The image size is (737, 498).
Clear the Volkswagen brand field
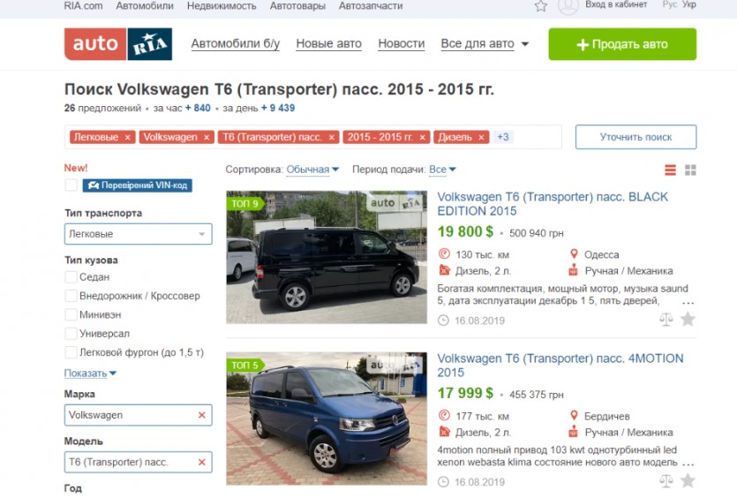point(201,415)
